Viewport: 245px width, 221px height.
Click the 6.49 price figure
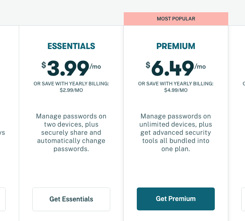[x=173, y=68]
